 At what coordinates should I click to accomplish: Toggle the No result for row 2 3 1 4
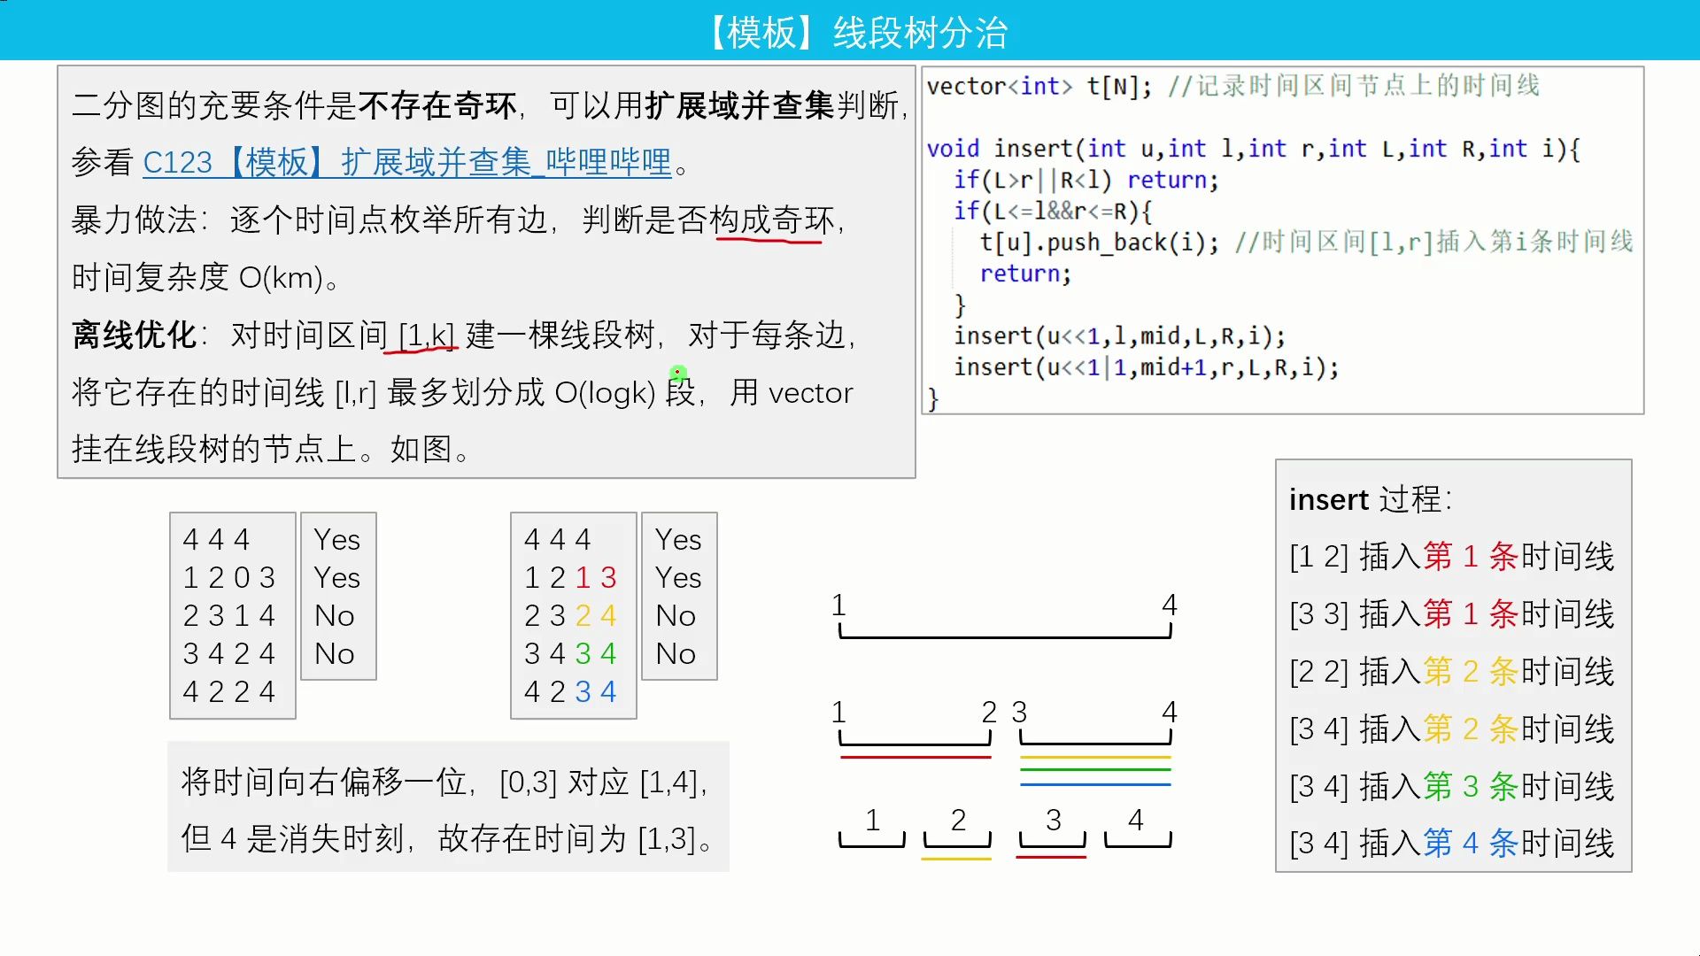(335, 615)
